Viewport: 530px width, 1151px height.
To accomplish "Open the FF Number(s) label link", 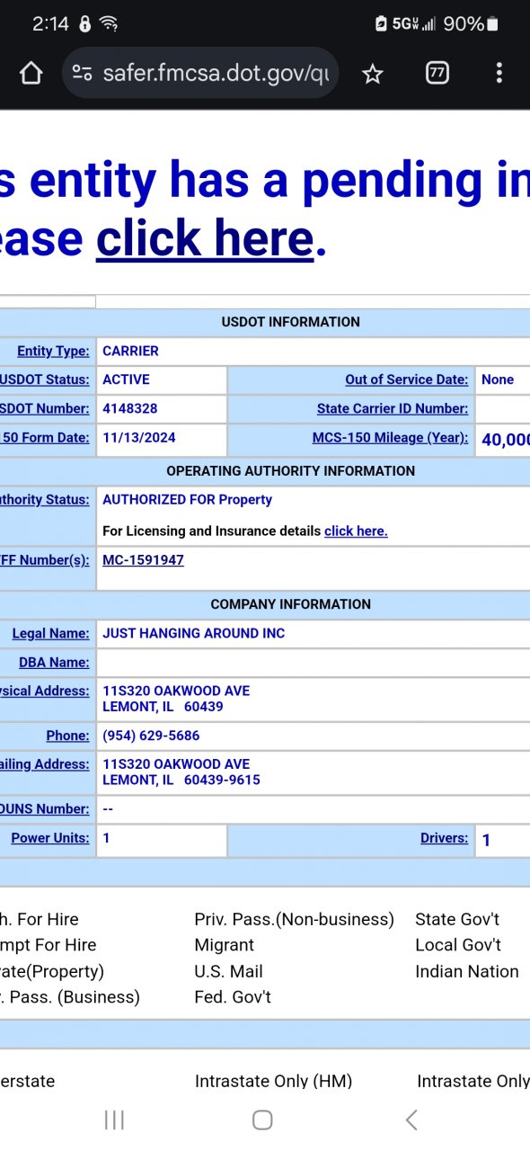I will coord(45,559).
